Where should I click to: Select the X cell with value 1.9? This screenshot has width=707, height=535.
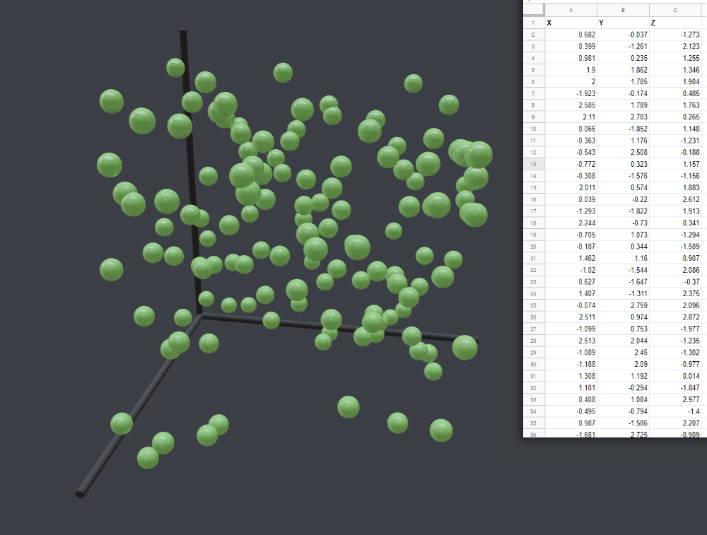(x=571, y=70)
